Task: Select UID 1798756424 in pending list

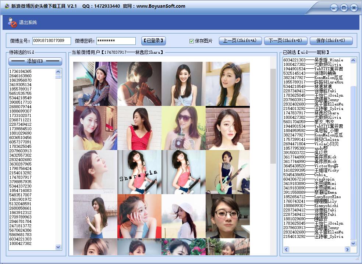Action: click(20, 168)
